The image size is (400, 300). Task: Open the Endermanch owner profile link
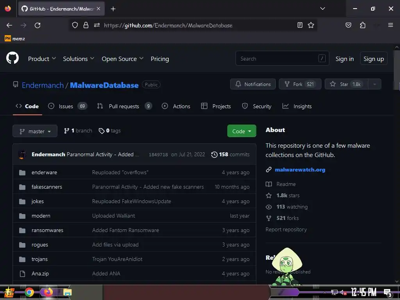tap(43, 85)
